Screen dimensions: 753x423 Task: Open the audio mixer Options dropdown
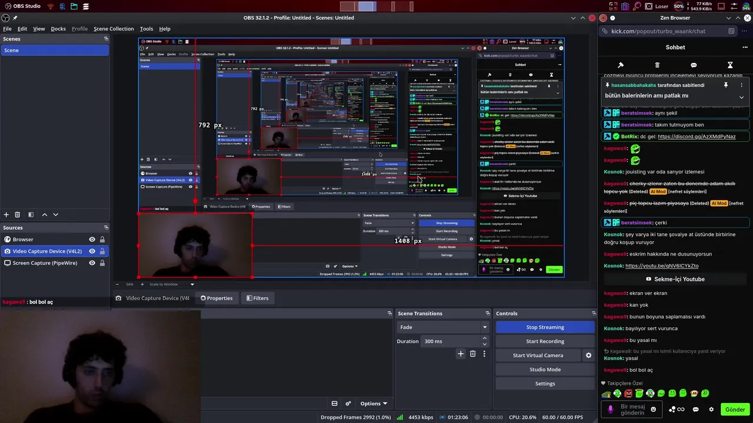tap(373, 404)
